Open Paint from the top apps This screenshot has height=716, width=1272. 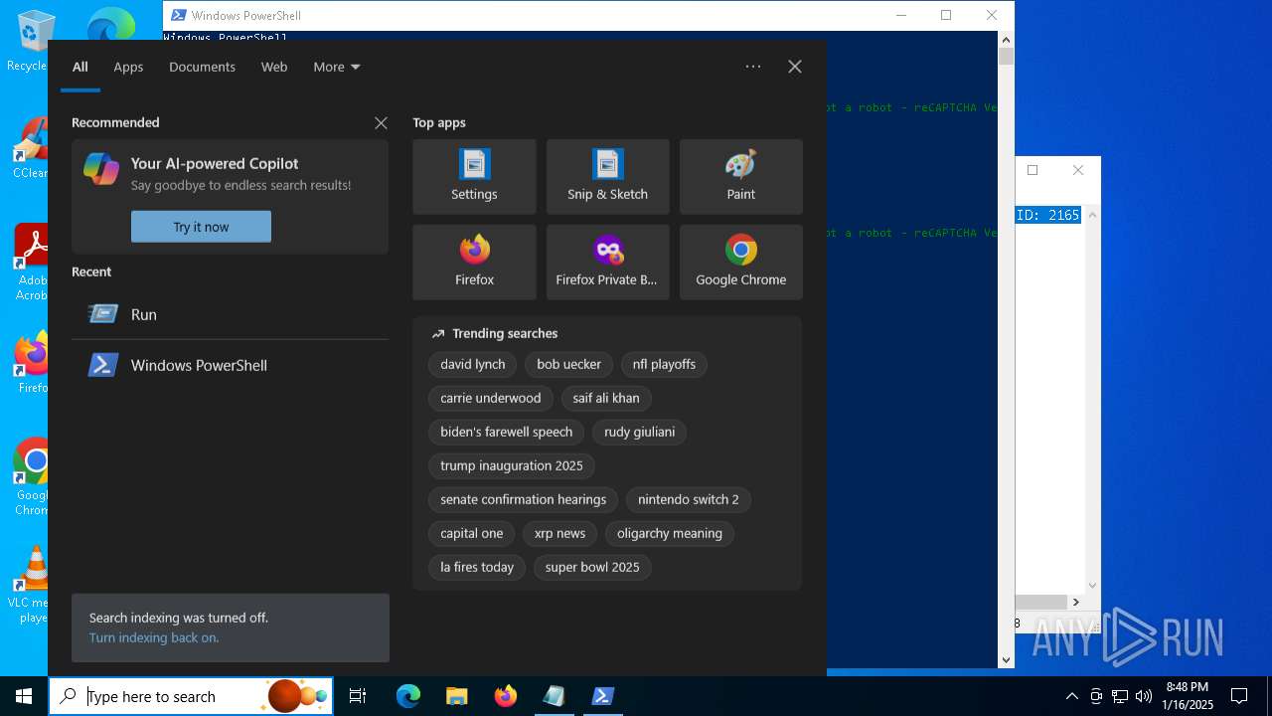point(740,177)
